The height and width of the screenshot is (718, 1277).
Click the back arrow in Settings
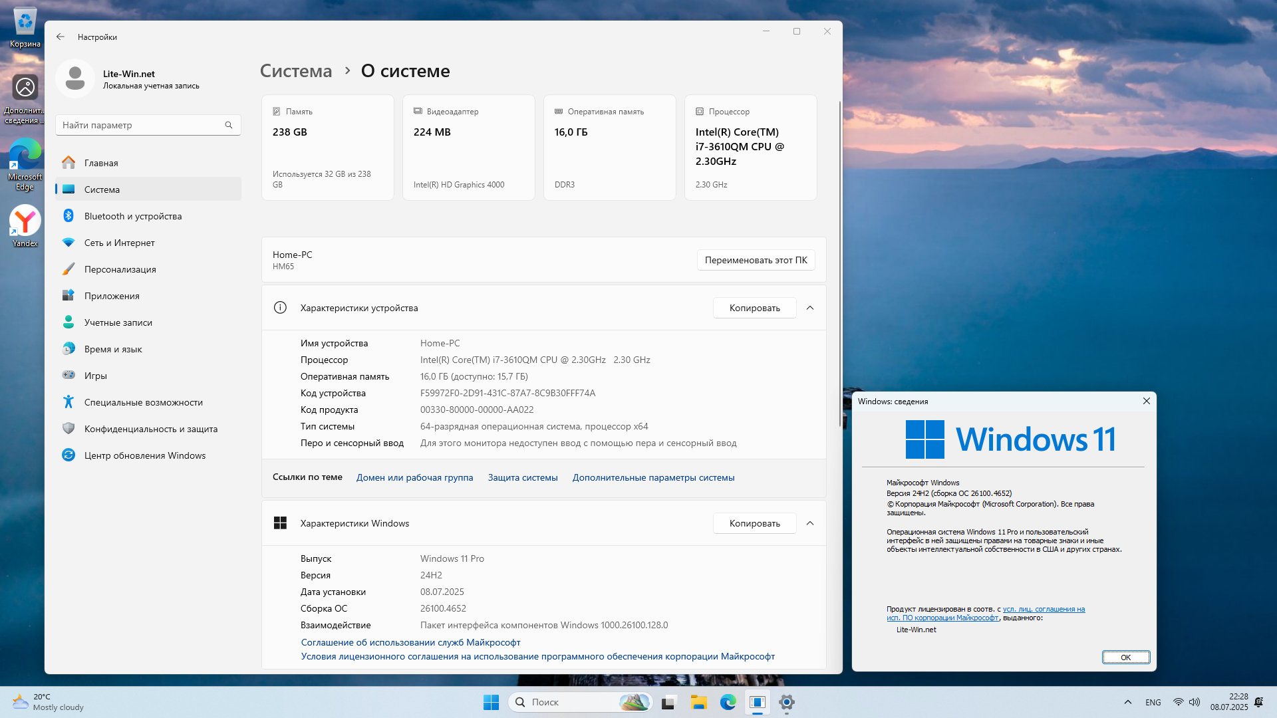(x=61, y=37)
